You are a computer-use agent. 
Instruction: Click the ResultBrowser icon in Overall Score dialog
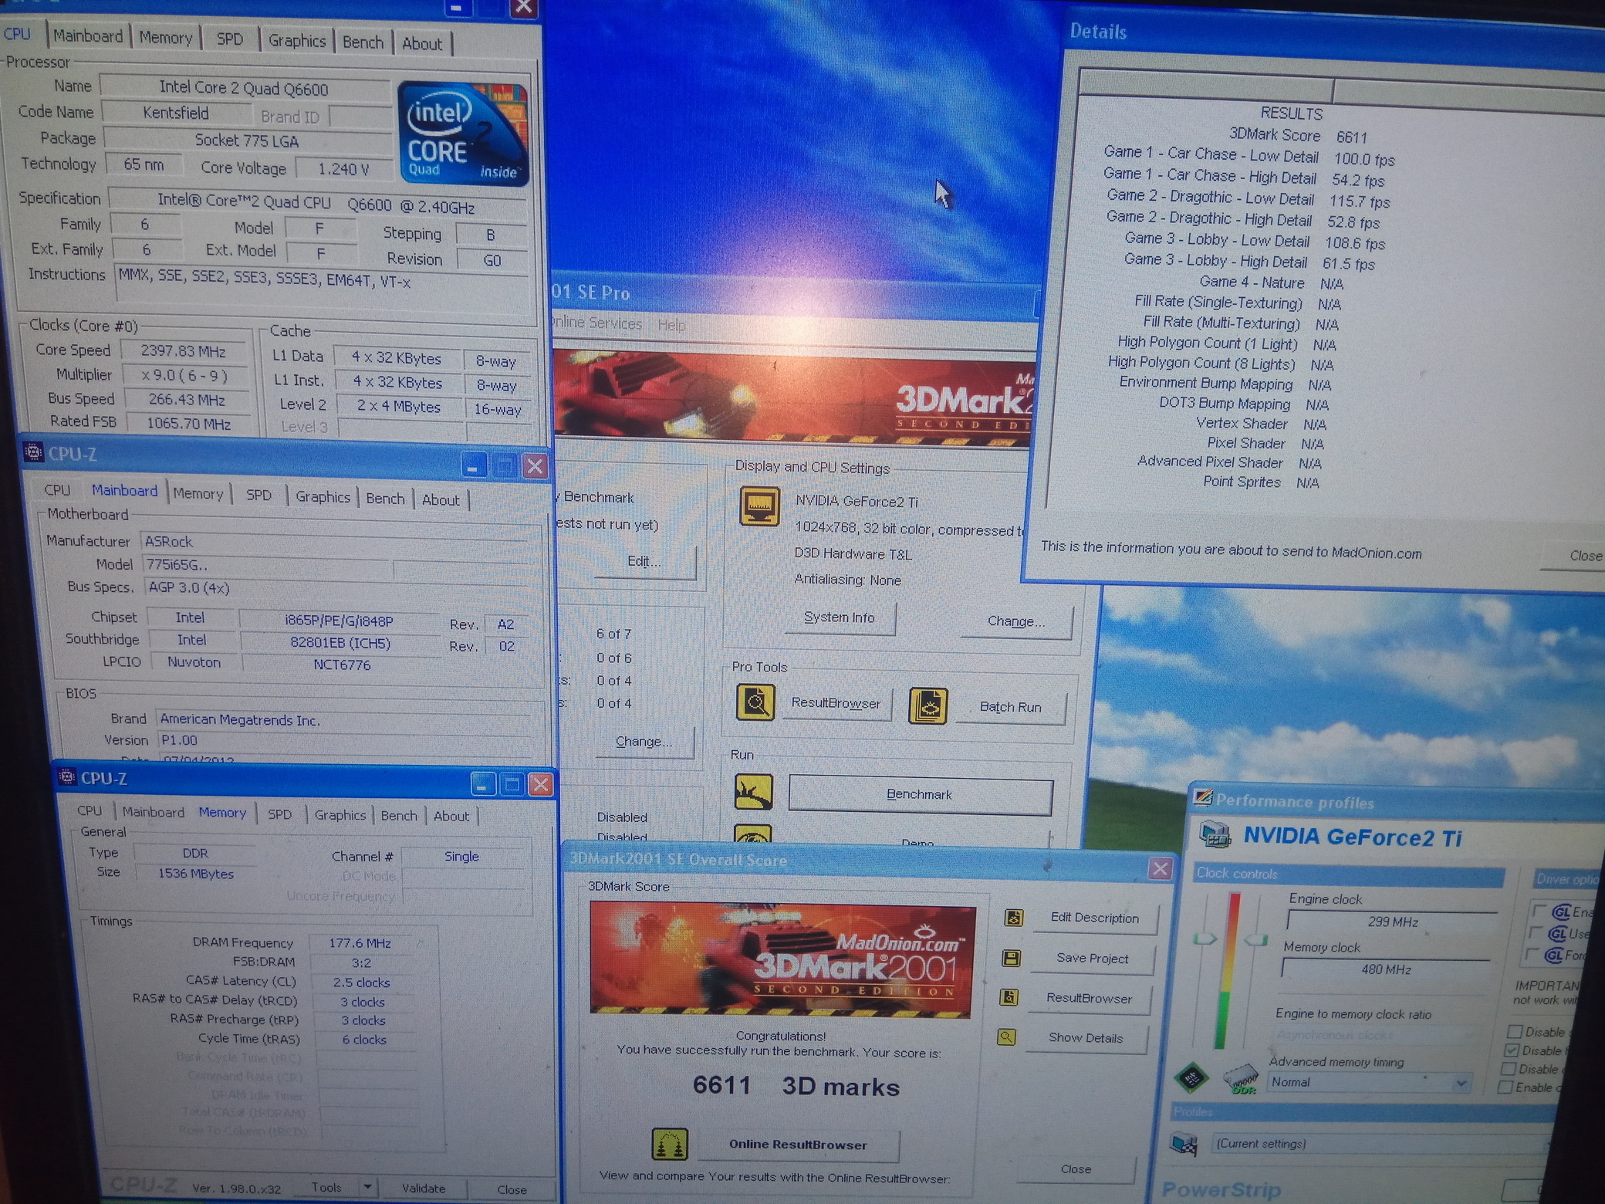1009,997
